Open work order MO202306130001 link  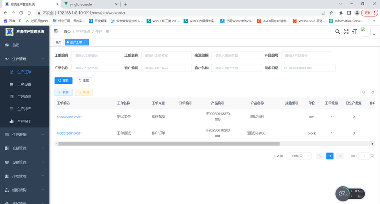(x=69, y=117)
